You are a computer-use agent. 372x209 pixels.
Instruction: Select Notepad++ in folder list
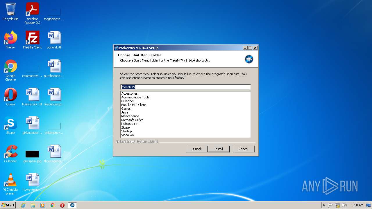tap(129, 124)
